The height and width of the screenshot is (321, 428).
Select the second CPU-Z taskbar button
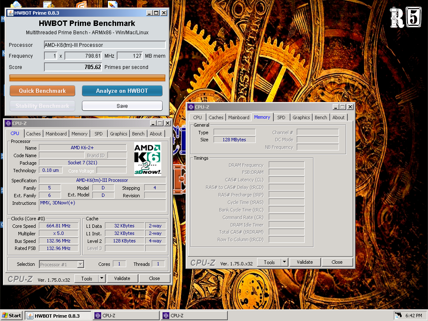tap(194, 316)
